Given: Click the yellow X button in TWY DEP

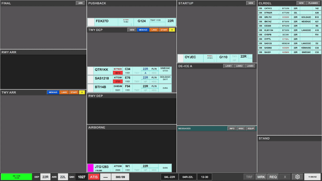Looking at the screenshot, I should (172, 30).
